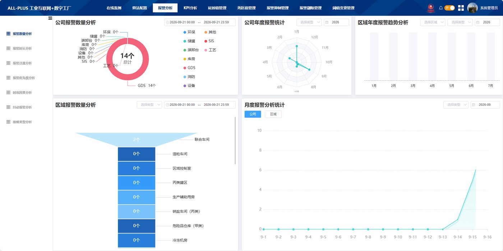Open 故障类型分析 sidebar item
The height and width of the screenshot is (251, 503).
[22, 122]
